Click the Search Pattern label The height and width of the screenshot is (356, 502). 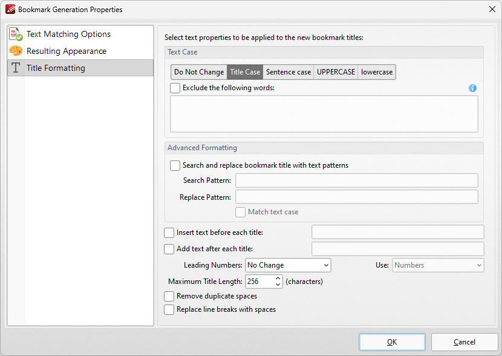pyautogui.click(x=207, y=180)
